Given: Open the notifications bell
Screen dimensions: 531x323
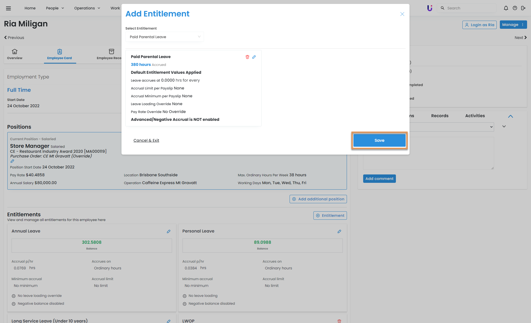Looking at the screenshot, I should click(x=506, y=8).
